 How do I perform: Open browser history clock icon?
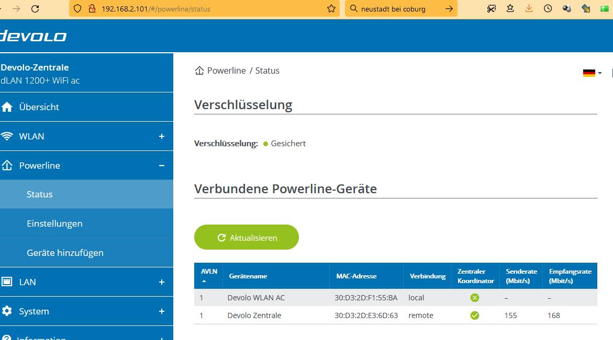click(548, 8)
